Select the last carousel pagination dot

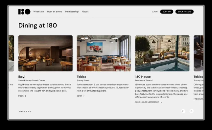click(30, 111)
